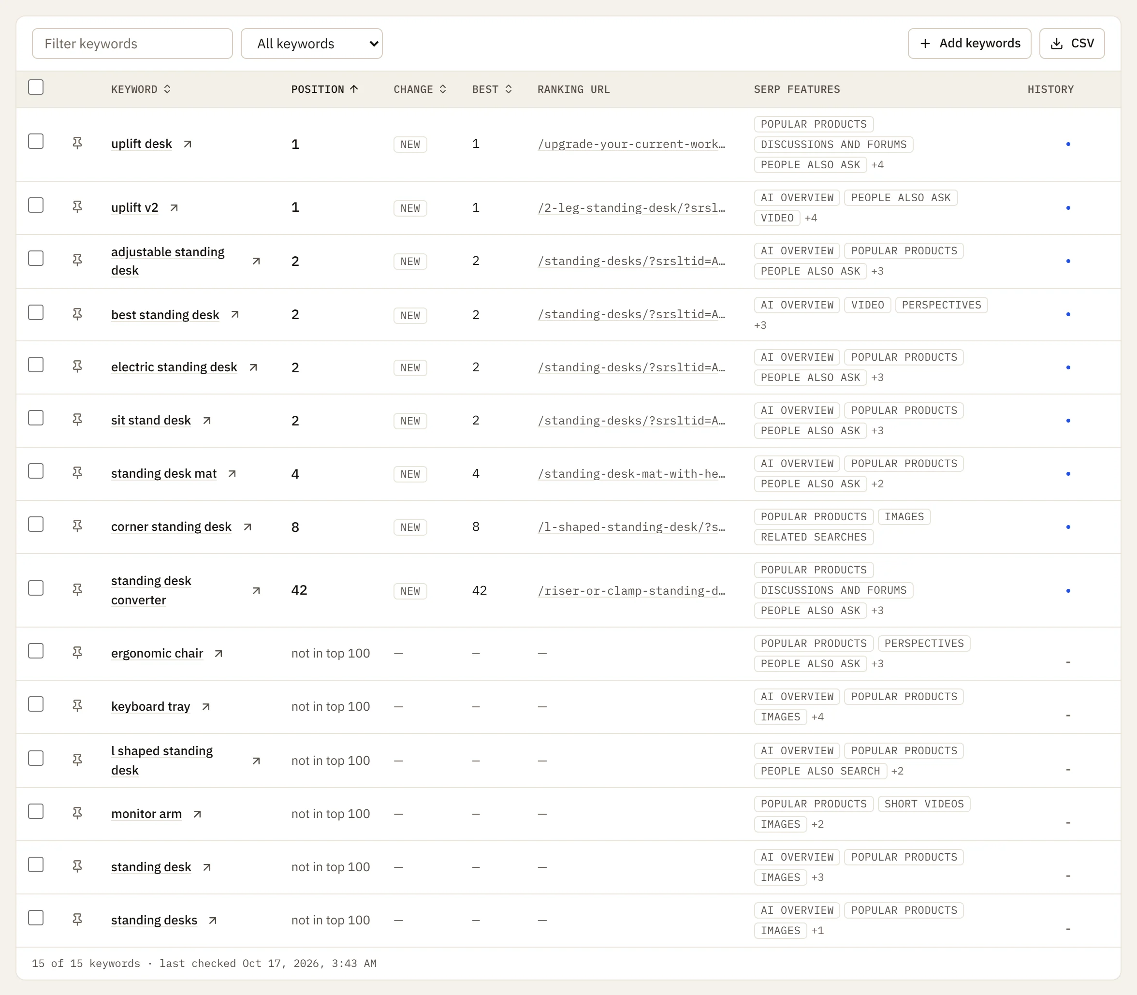
Task: Select the ergonomic chair row checkbox
Action: tap(36, 651)
